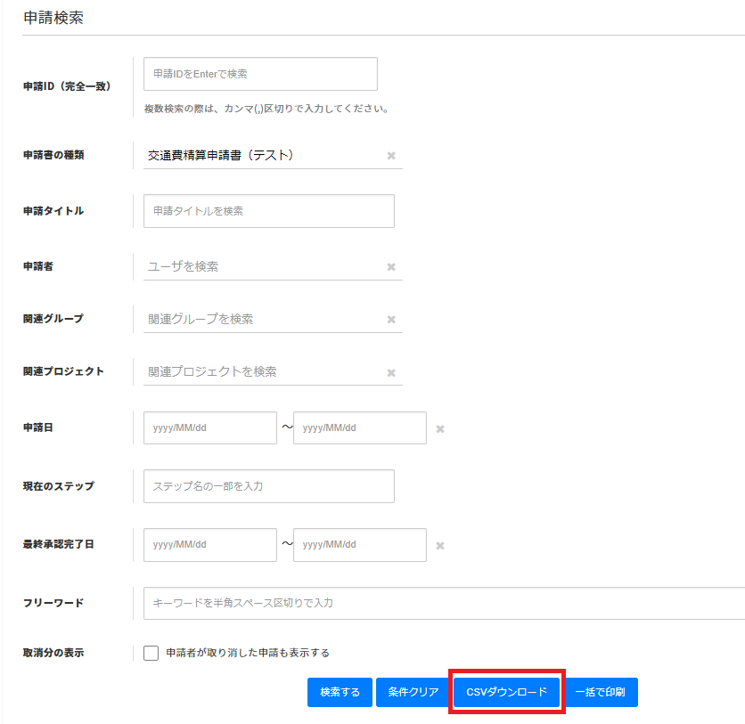This screenshot has width=745, height=724.
Task: Clear the 関連プロジェクト field
Action: click(x=390, y=372)
